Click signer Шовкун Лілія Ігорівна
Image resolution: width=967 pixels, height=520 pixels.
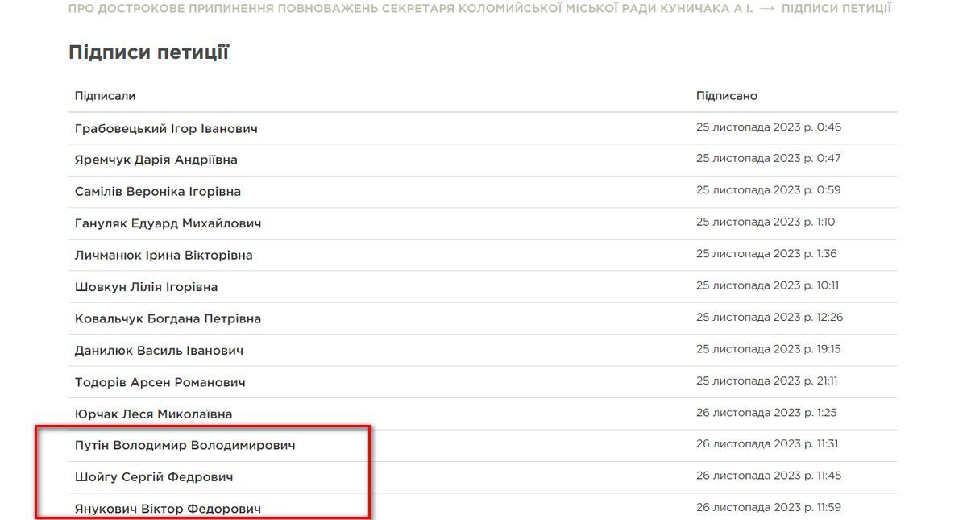146,287
